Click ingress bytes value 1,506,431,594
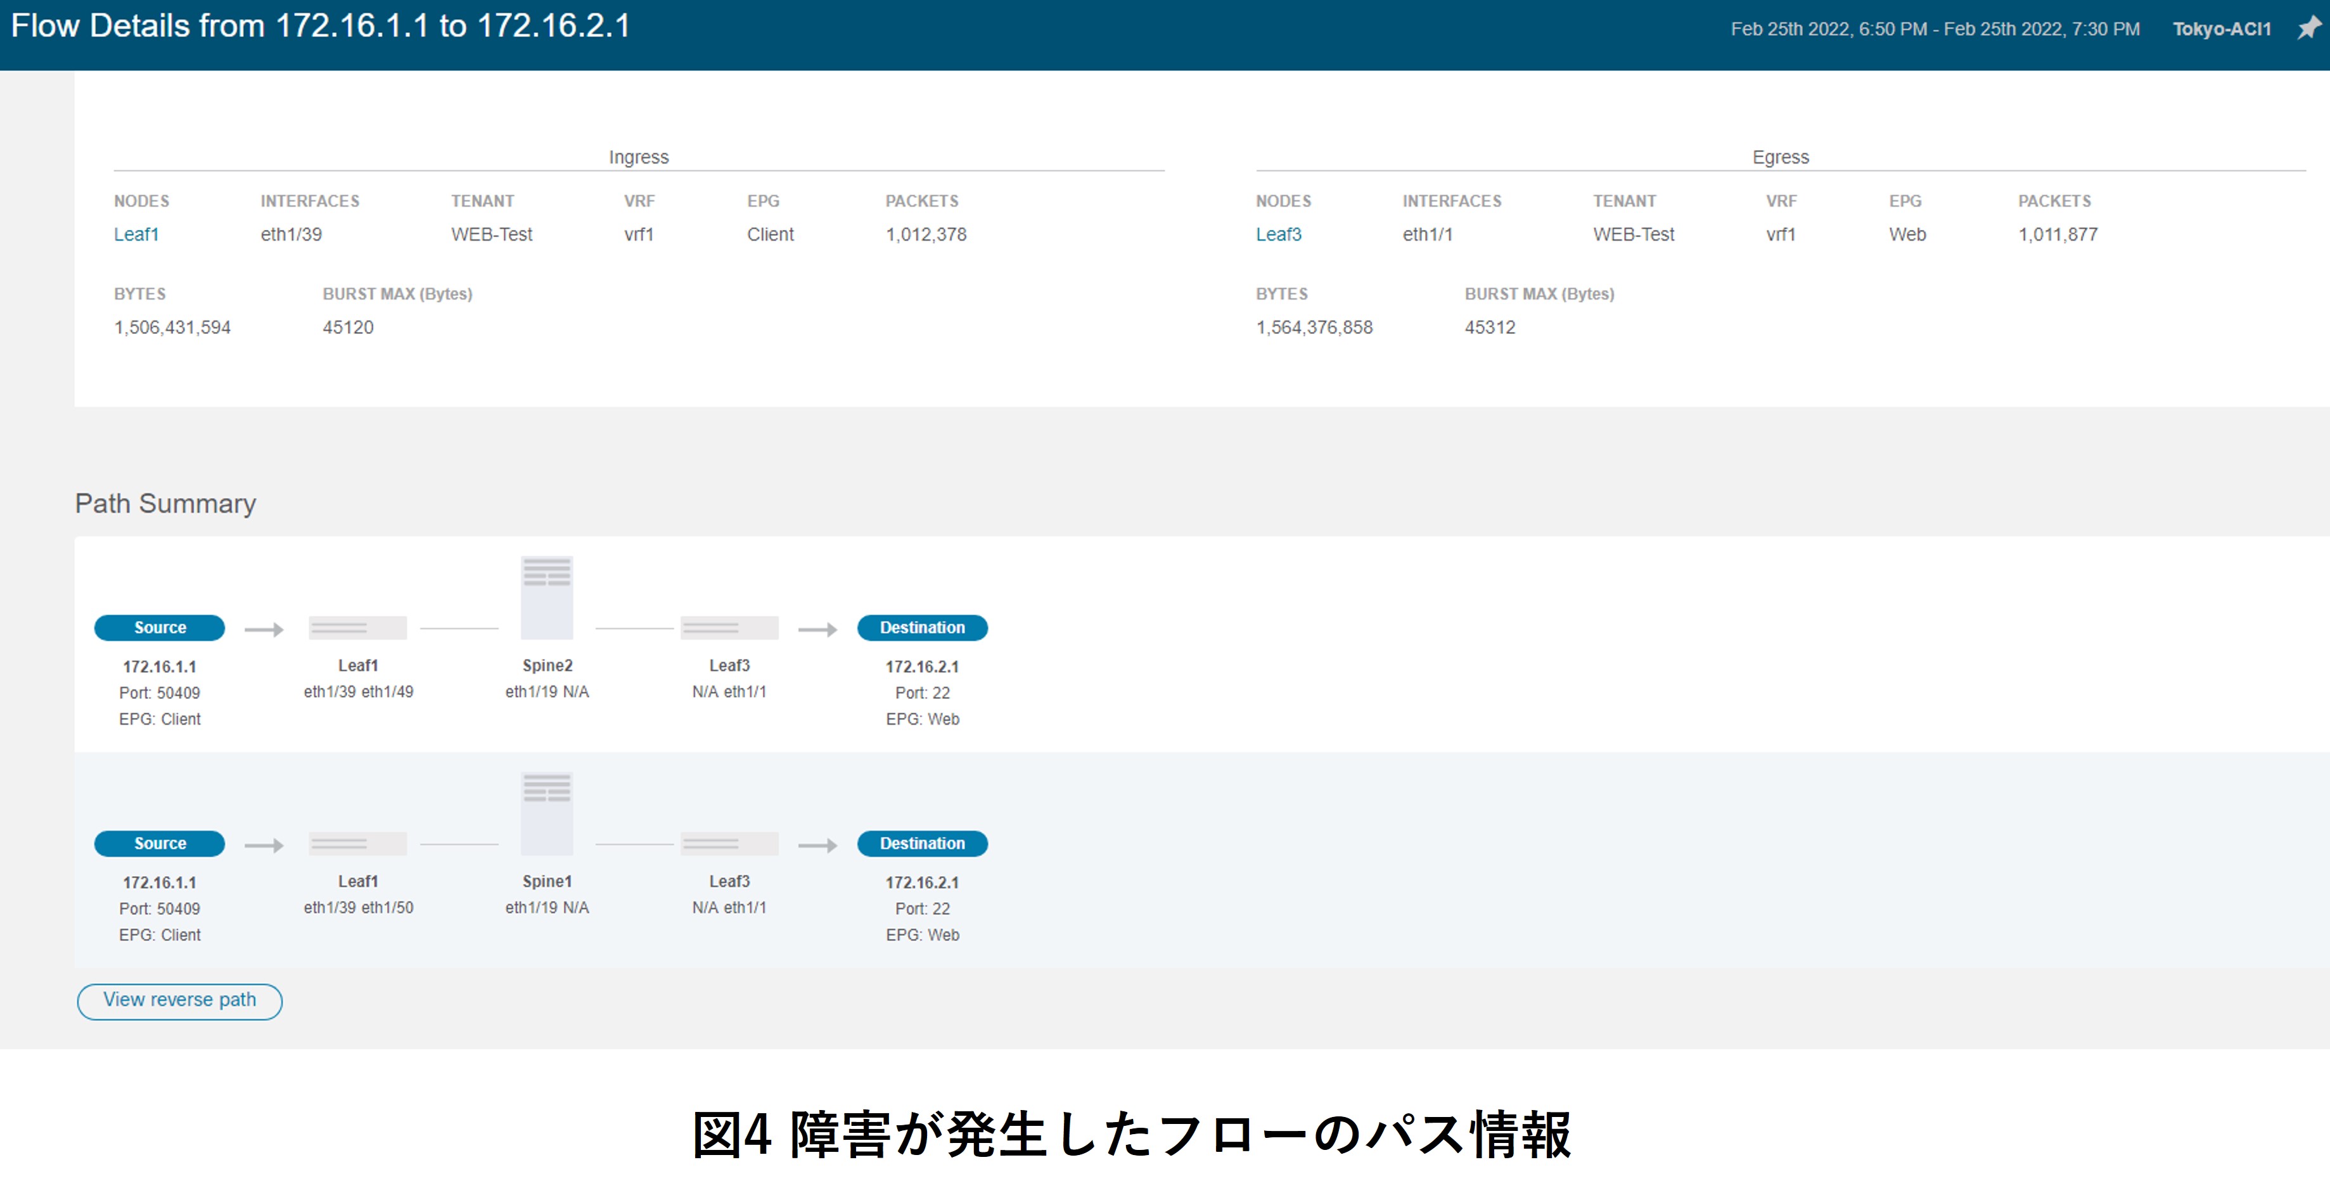The height and width of the screenshot is (1200, 2330). (172, 328)
